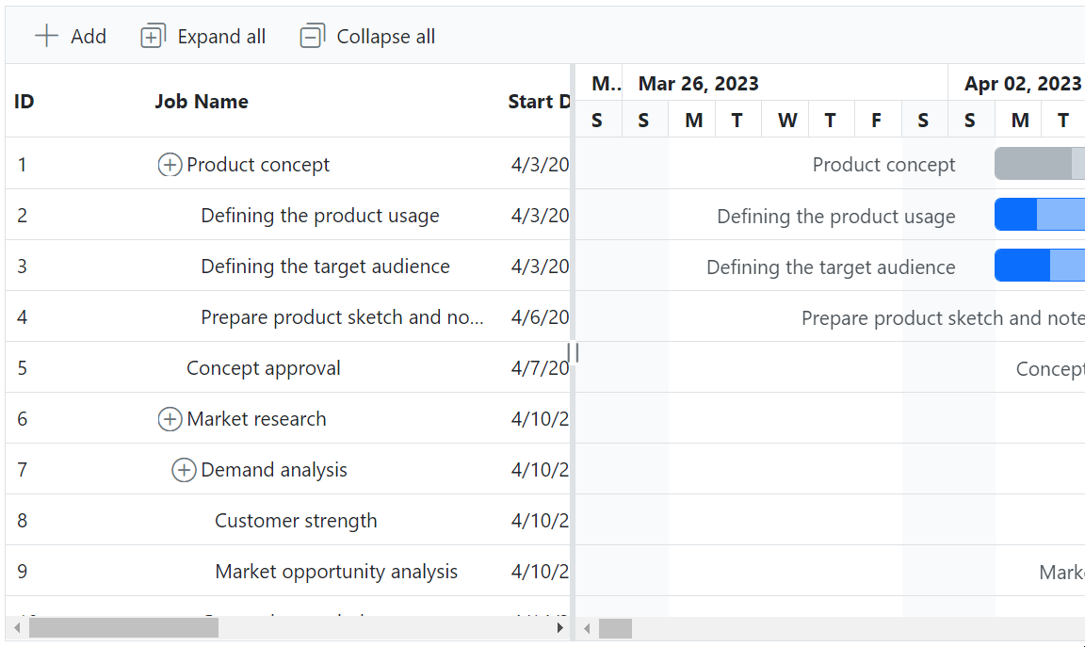
Task: Click the grid's left scroll arrow
Action: coord(16,627)
